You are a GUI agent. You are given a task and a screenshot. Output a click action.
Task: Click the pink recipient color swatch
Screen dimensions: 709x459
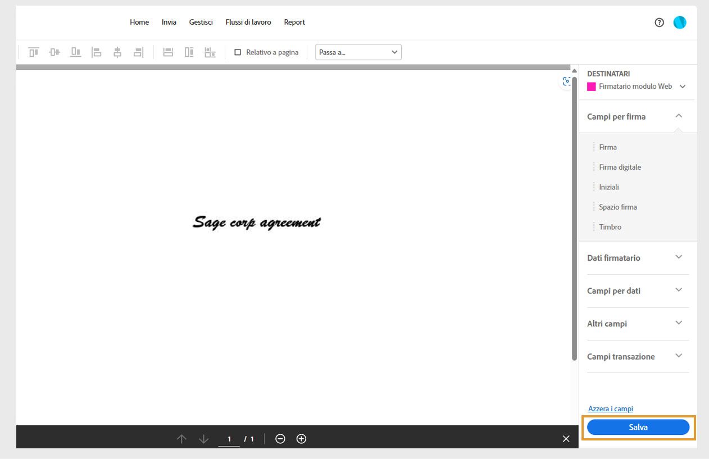click(x=592, y=87)
